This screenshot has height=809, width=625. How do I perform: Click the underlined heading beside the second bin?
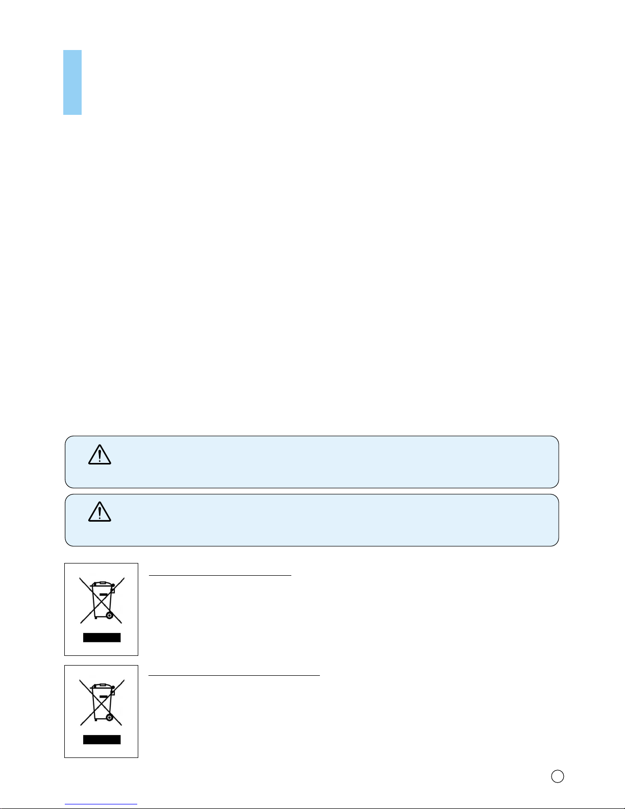pos(234,675)
